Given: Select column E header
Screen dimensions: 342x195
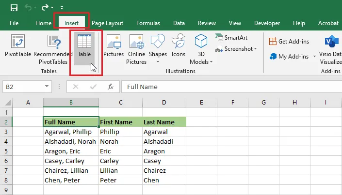Looking at the screenshot, I should click(201, 102).
